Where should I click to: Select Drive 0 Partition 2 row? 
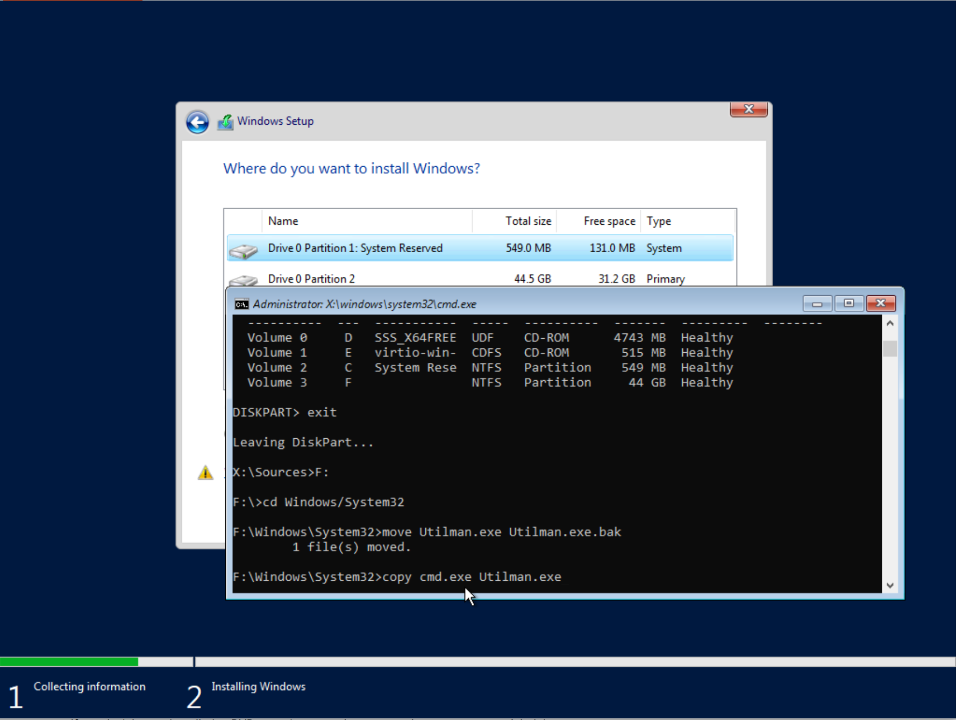click(x=480, y=279)
